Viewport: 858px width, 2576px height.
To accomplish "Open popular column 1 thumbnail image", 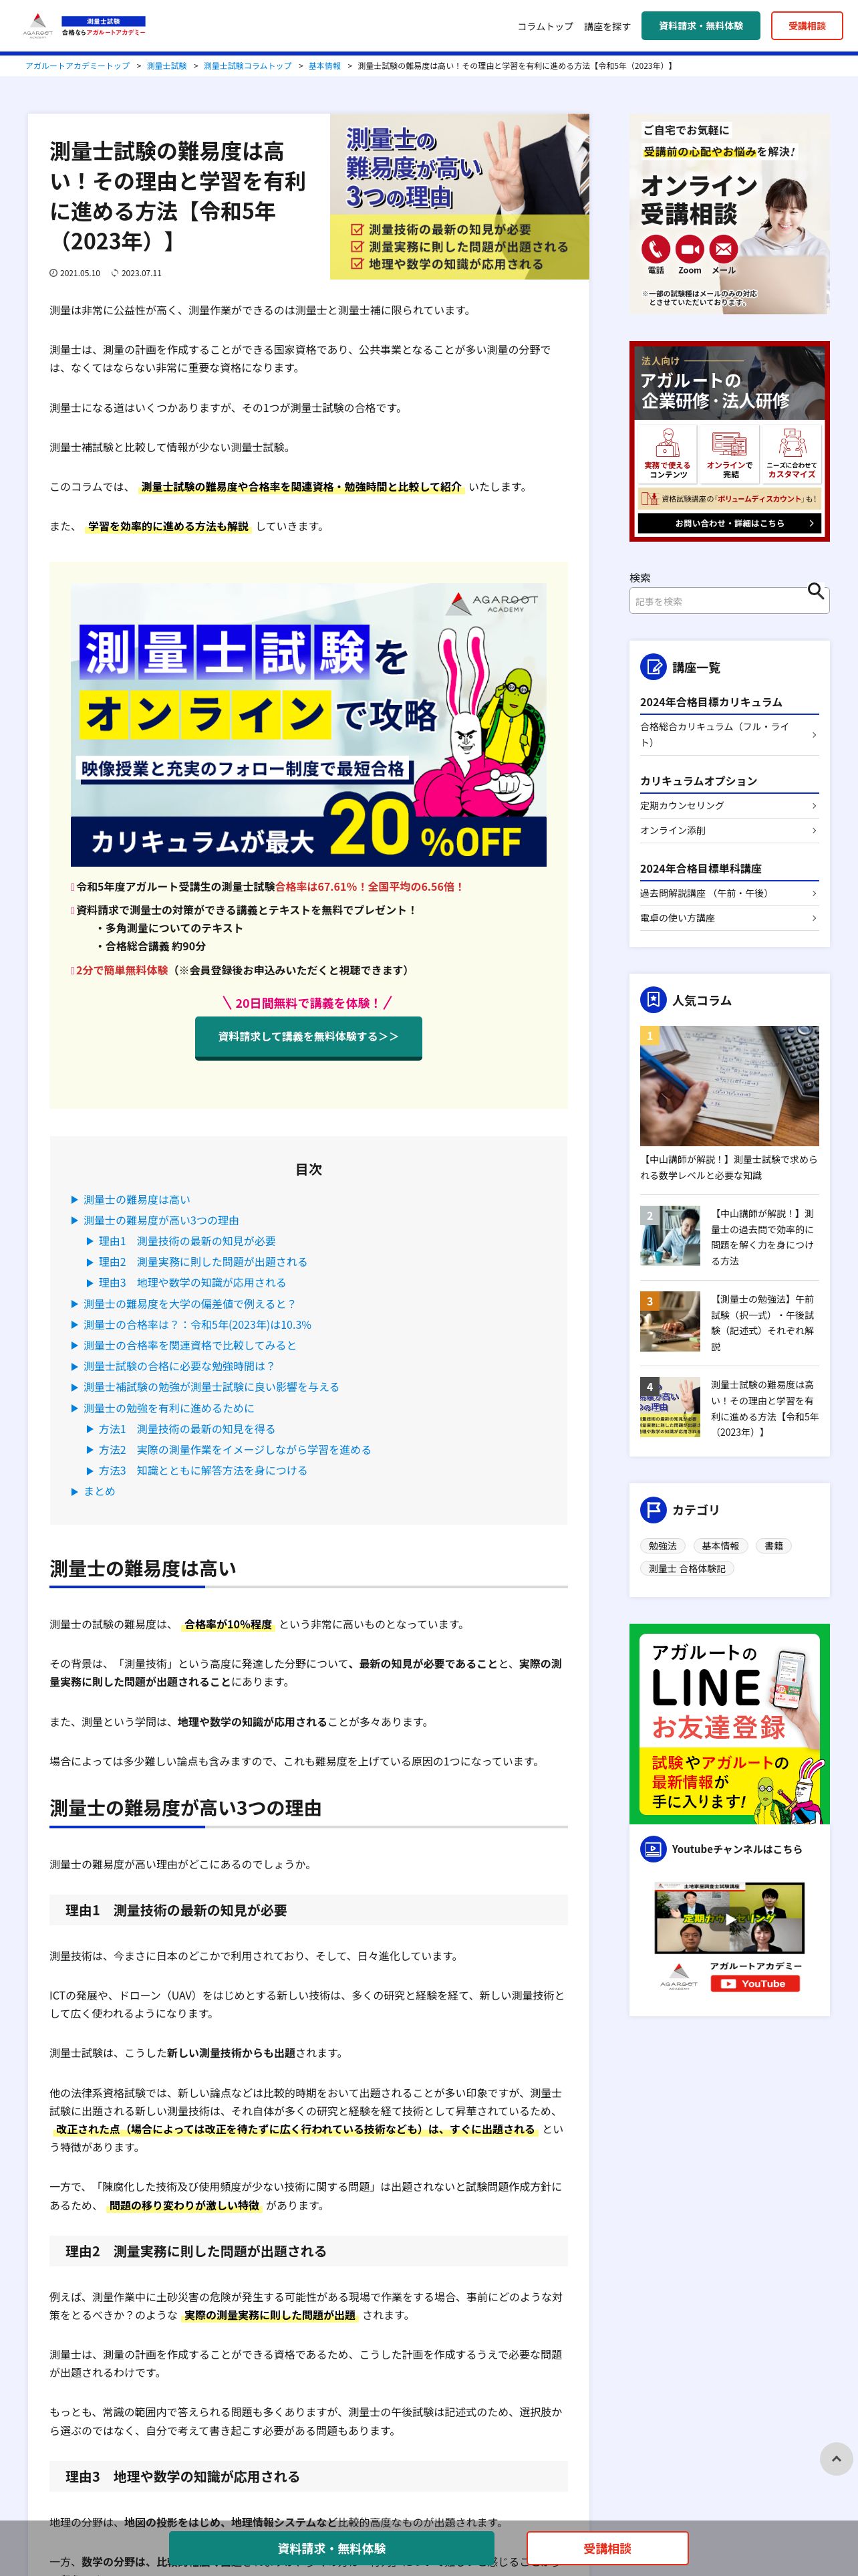I will pos(729,1086).
